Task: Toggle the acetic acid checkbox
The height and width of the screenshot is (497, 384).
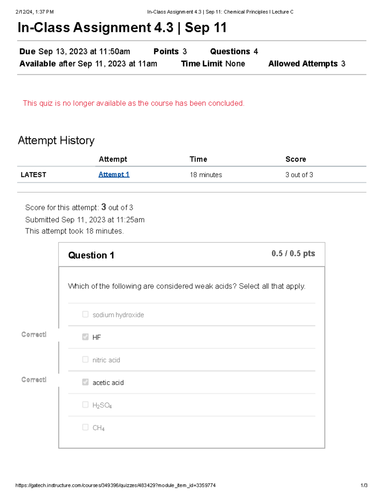Action: tap(85, 382)
